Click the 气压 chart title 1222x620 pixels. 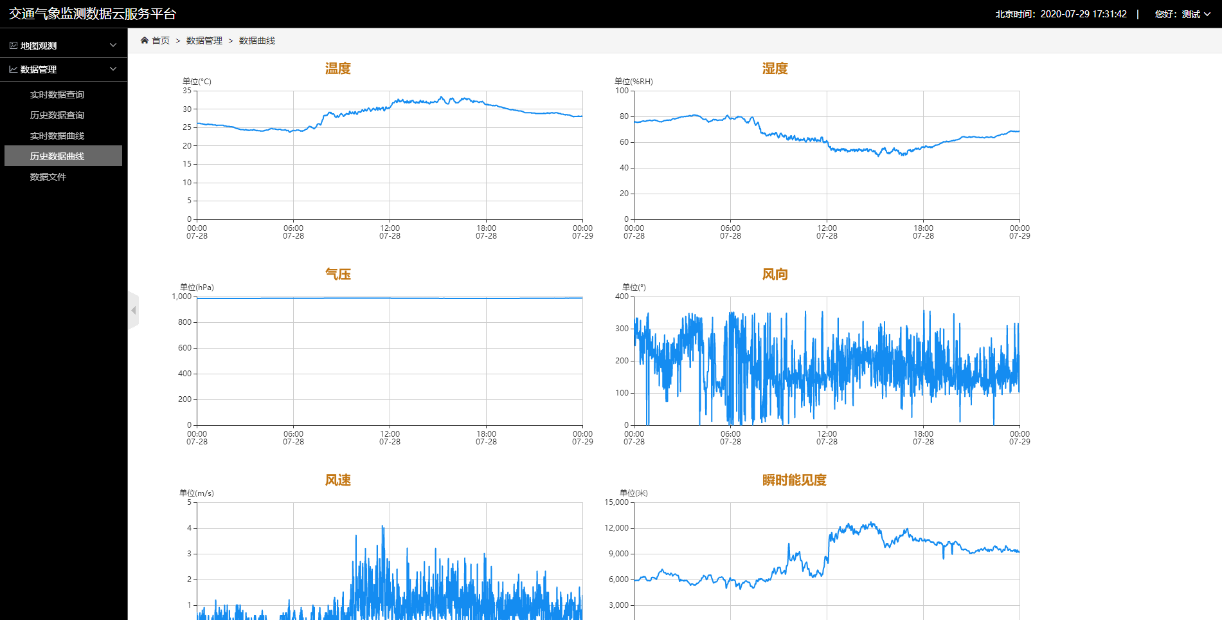[338, 274]
